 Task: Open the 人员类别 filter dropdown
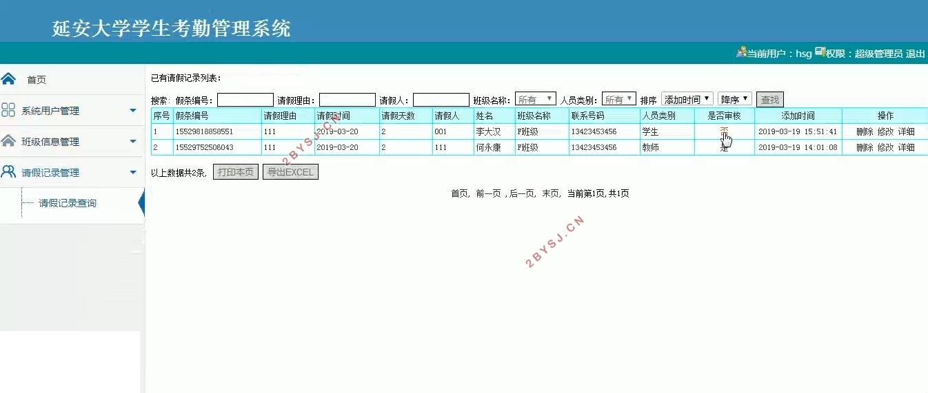[x=619, y=99]
